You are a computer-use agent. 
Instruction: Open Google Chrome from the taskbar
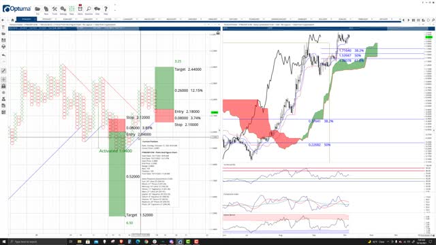pos(146,242)
